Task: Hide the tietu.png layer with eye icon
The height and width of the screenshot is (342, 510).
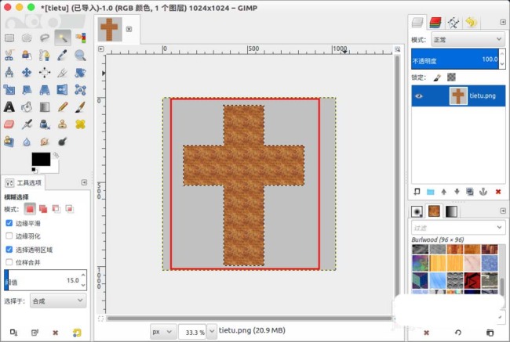Action: point(419,95)
